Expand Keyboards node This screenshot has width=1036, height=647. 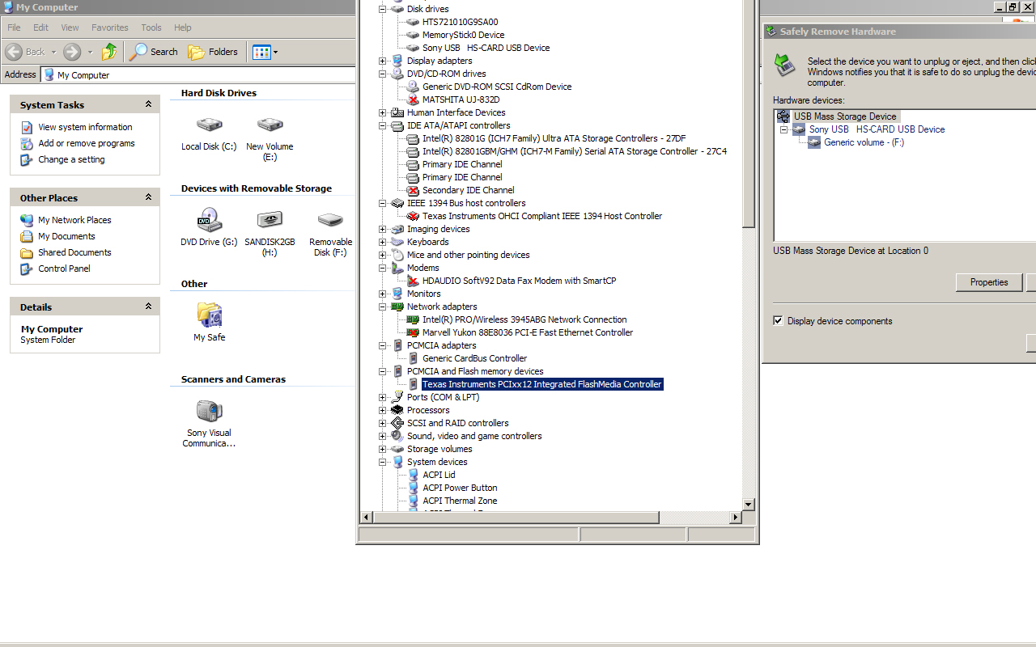[383, 242]
